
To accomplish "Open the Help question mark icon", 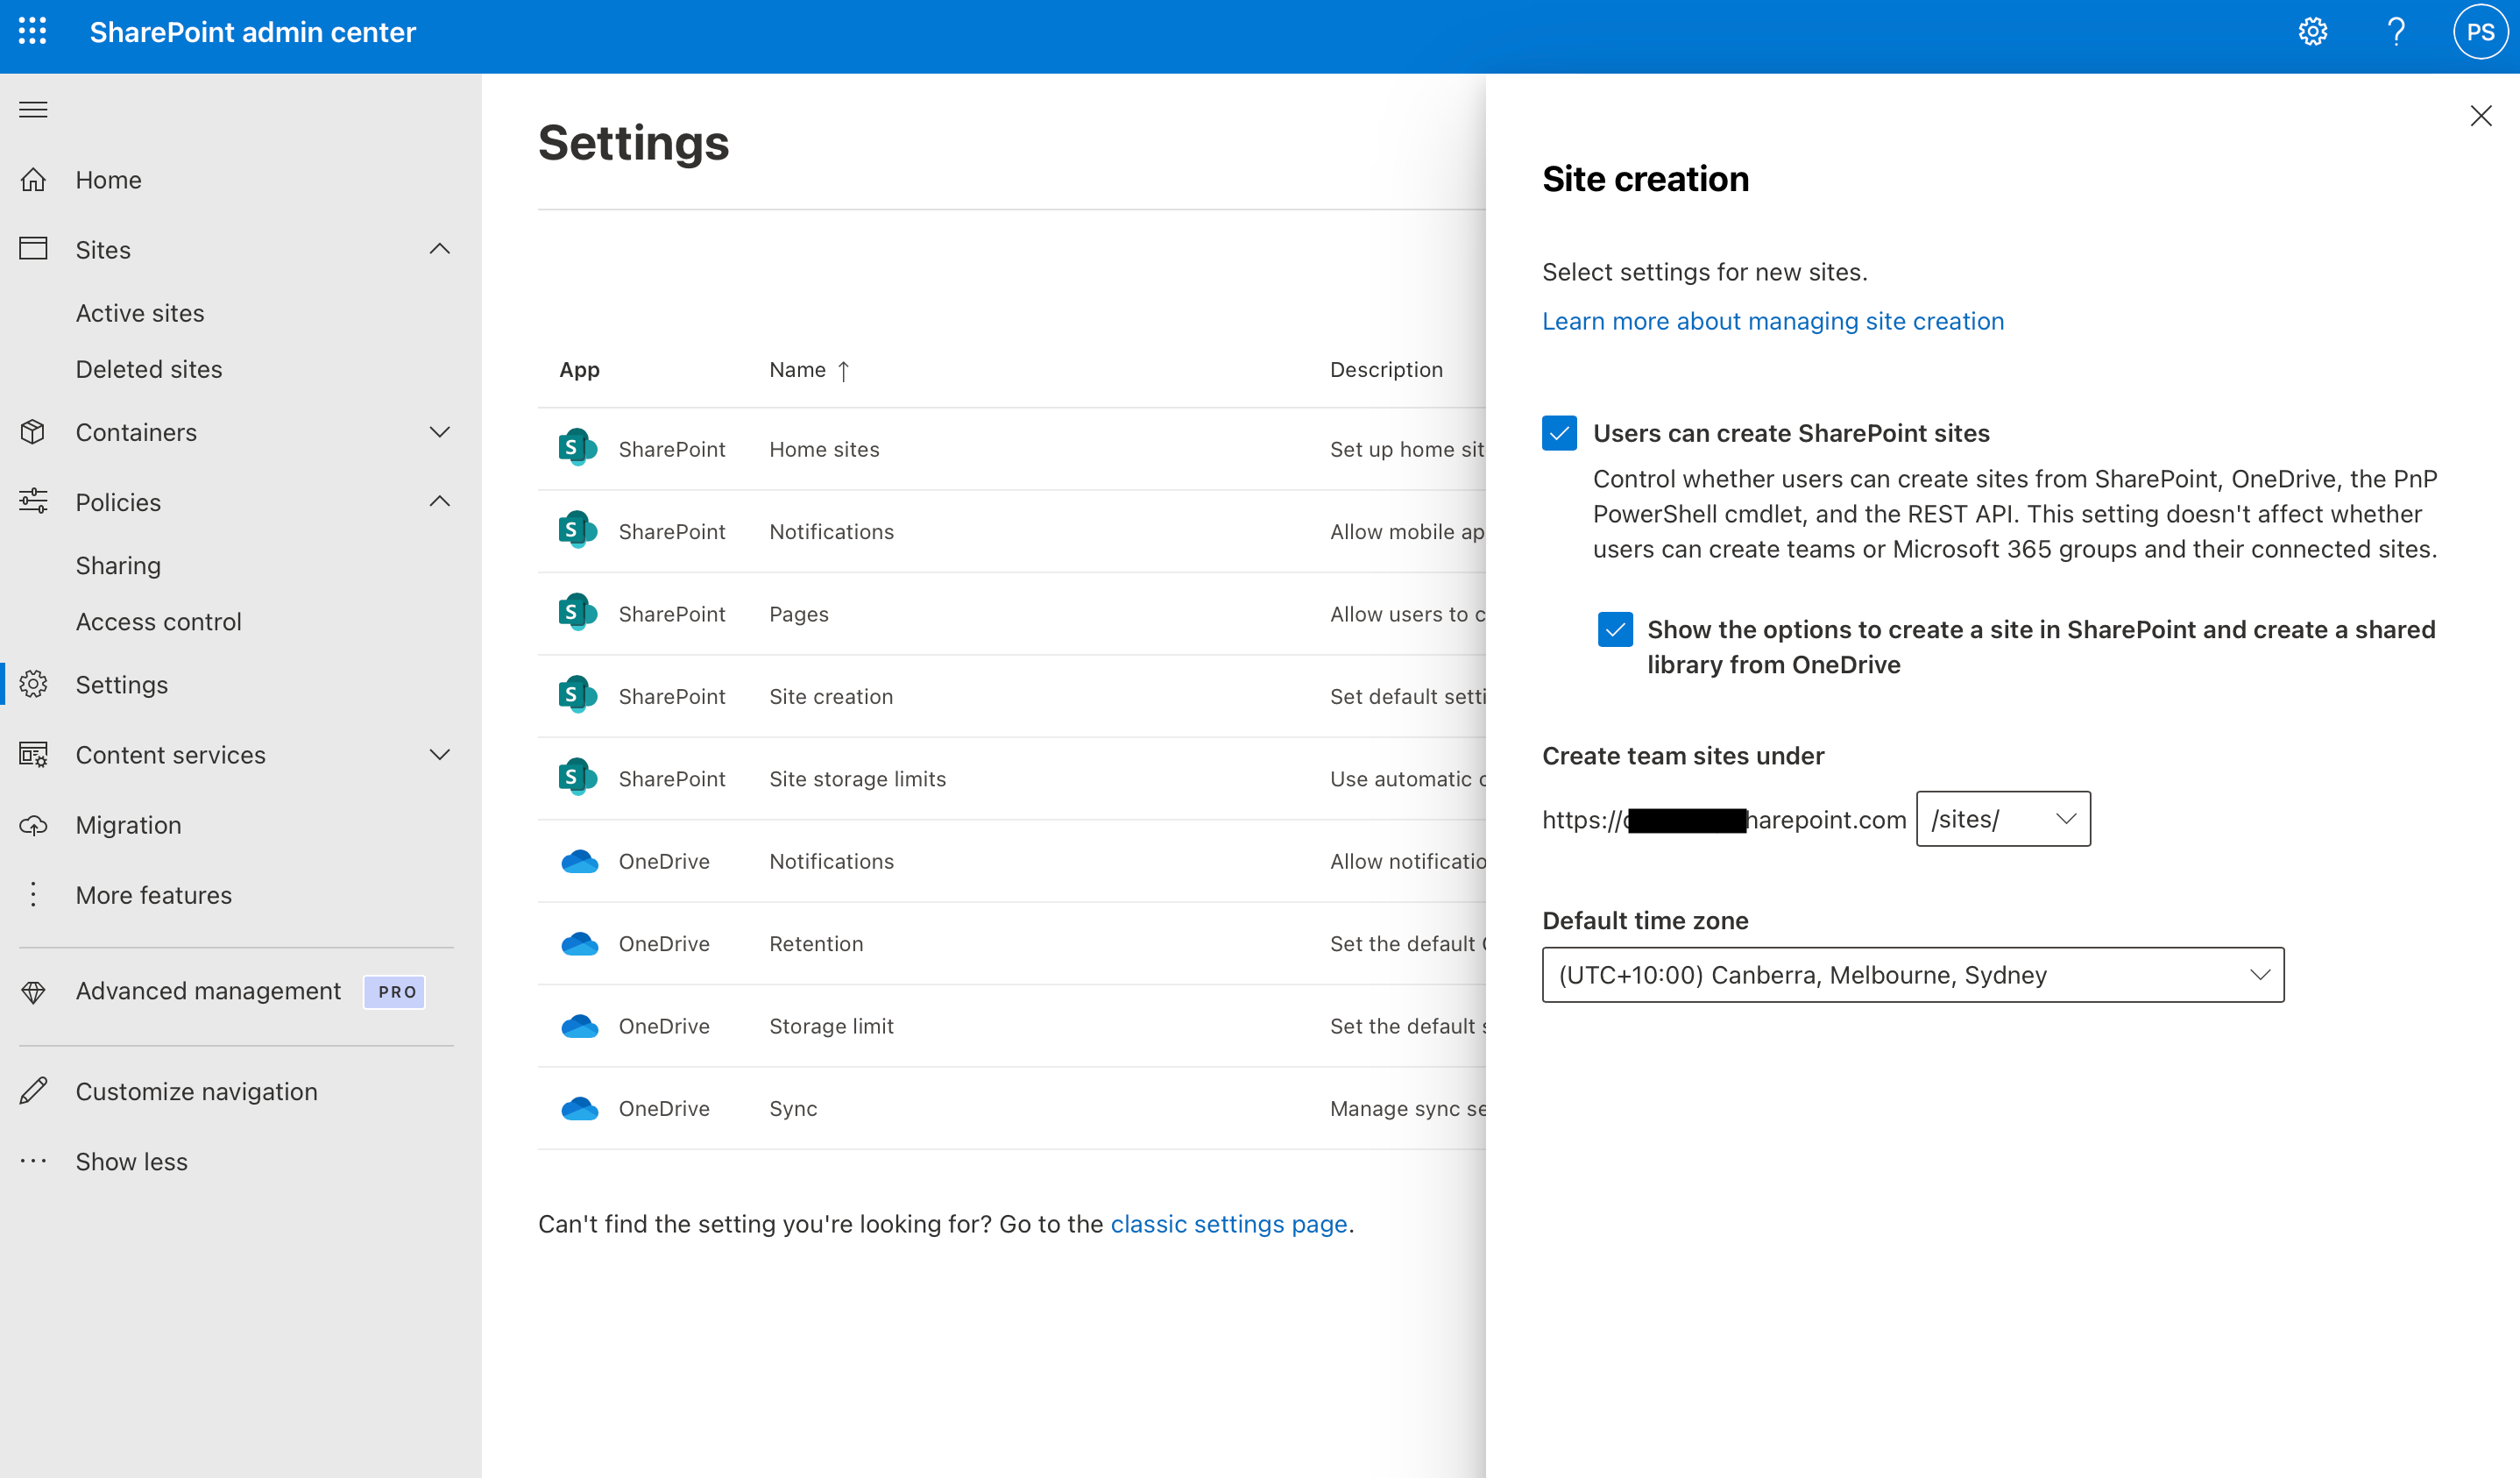I will pos(2396,31).
